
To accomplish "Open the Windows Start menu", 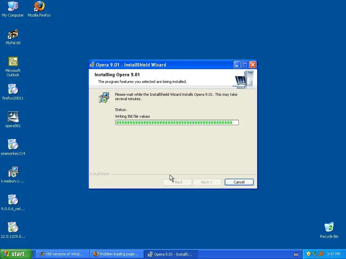I will [16, 254].
